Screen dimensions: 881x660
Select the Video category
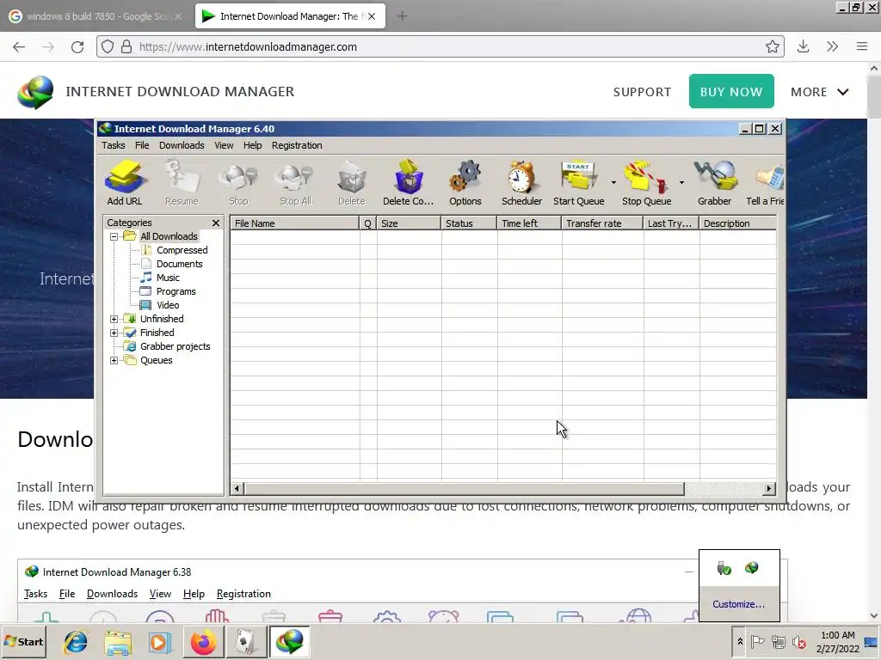[168, 305]
